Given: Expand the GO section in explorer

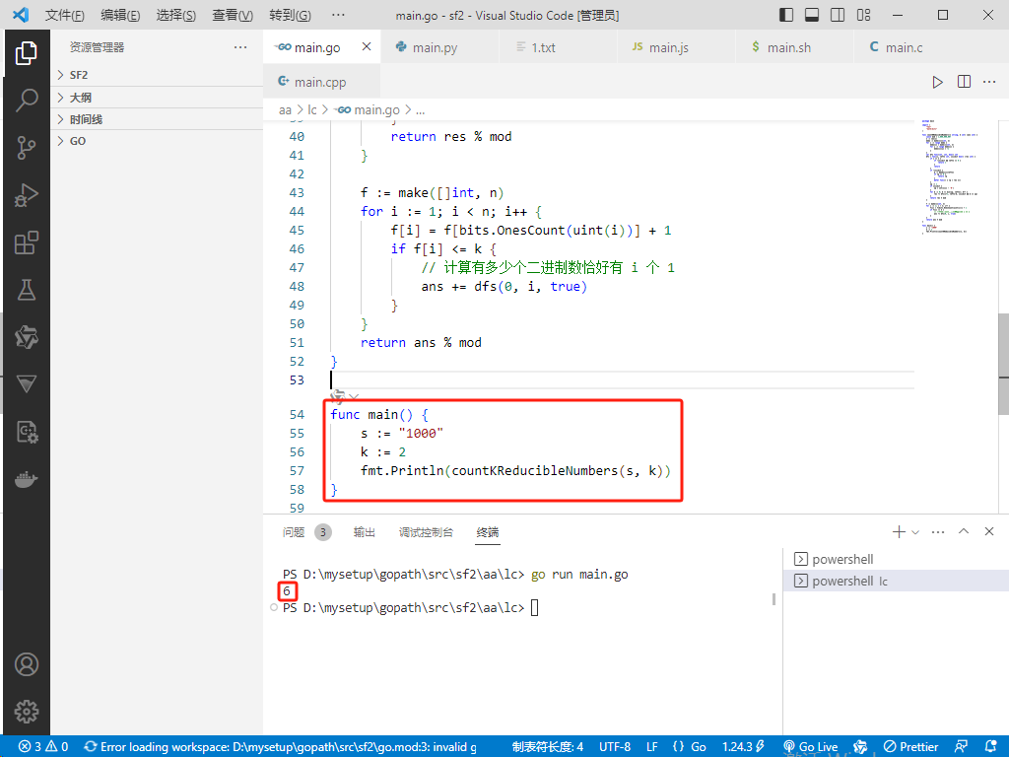Looking at the screenshot, I should click(x=157, y=141).
